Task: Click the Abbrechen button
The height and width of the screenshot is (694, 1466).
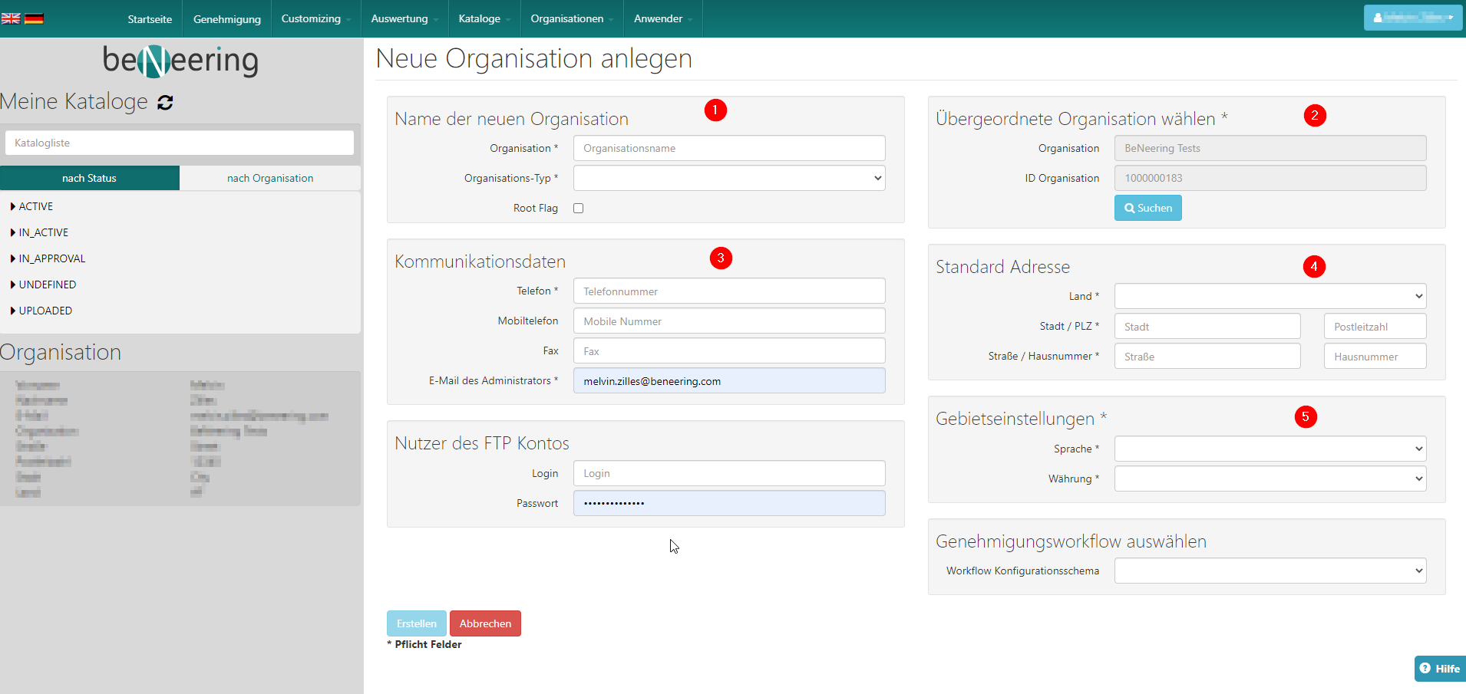Action: 485,623
